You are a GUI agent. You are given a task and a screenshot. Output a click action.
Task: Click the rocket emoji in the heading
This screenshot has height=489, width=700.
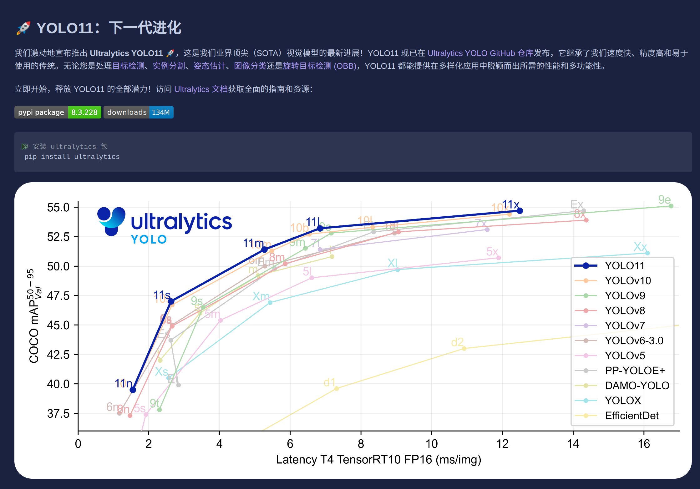coord(23,28)
